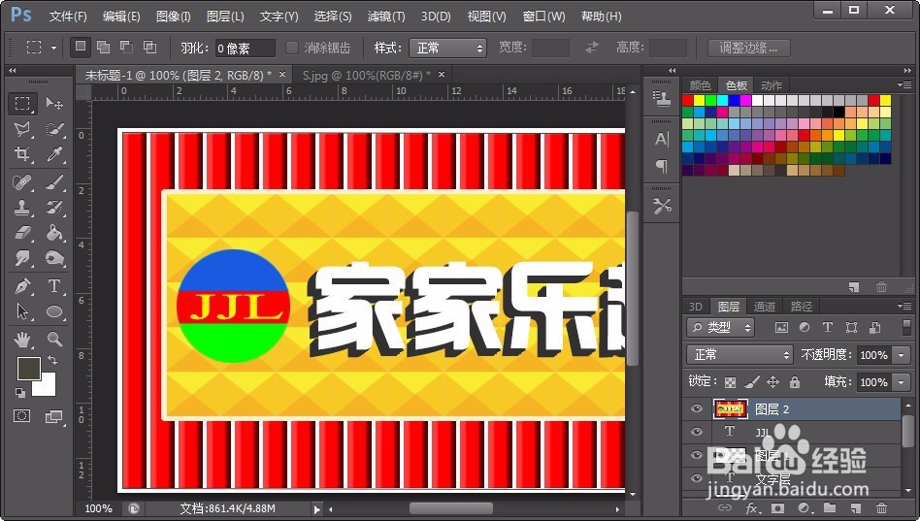920x521 pixels.
Task: Choose Subtract from selection mode
Action: [x=127, y=47]
